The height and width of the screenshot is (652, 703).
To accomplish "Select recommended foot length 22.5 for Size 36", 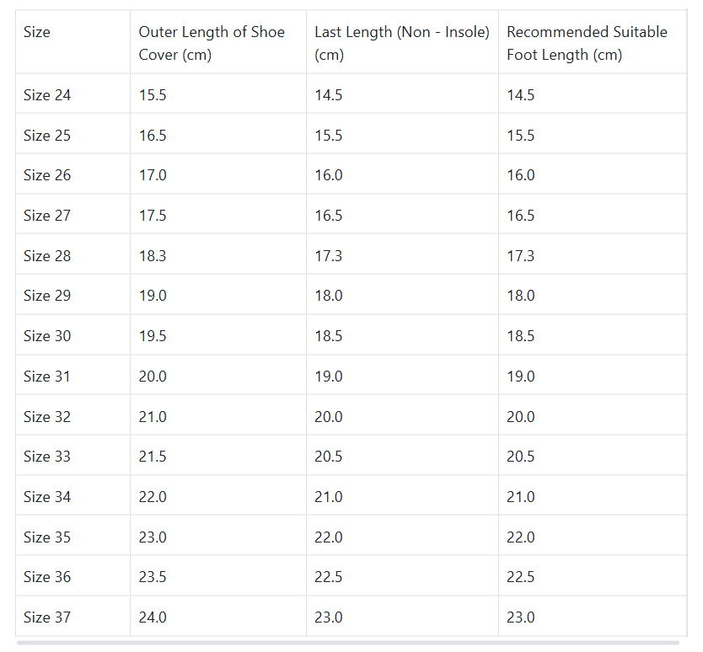I will pos(521,577).
